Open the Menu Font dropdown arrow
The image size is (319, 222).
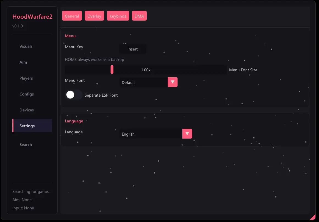173,82
